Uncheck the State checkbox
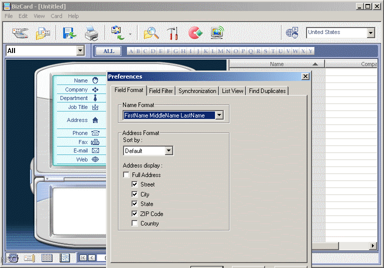This screenshot has width=384, height=268. pyautogui.click(x=134, y=203)
